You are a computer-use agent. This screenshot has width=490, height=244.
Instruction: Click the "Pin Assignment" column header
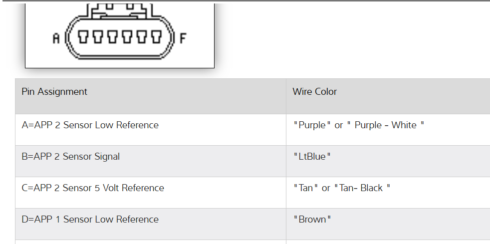54,92
